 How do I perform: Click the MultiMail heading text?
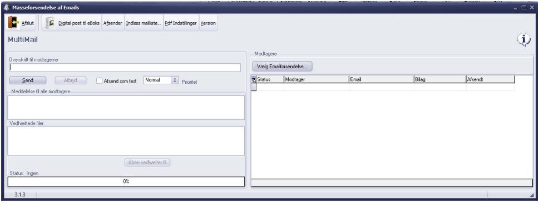coord(23,40)
